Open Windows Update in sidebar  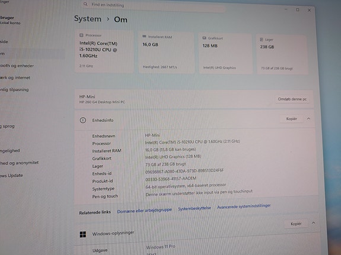pos(11,175)
